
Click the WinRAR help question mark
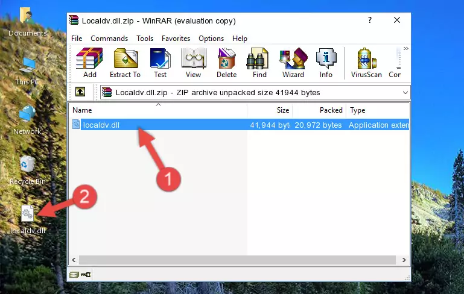(x=370, y=20)
